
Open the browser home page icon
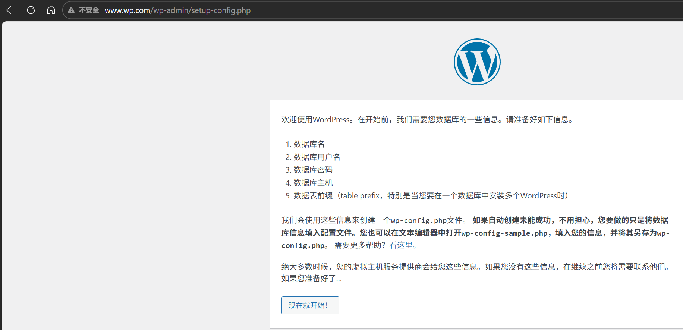(x=51, y=10)
